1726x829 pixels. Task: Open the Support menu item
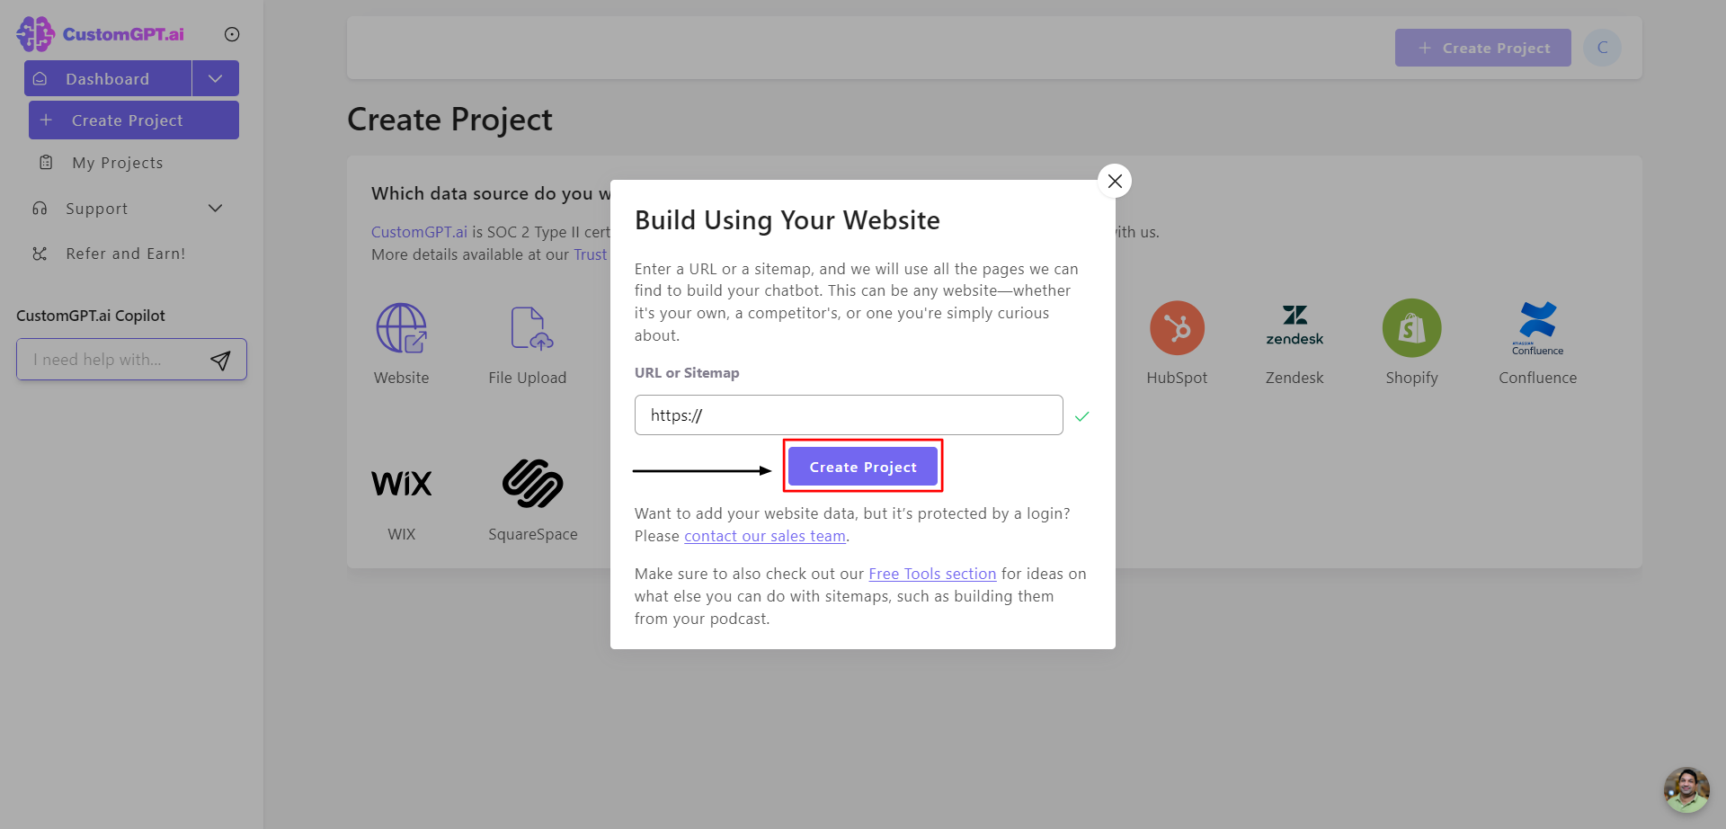pos(97,209)
